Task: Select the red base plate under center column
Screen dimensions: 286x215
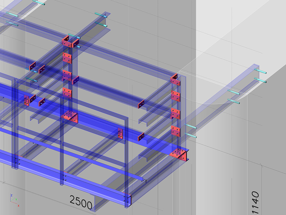Action: click(70, 116)
